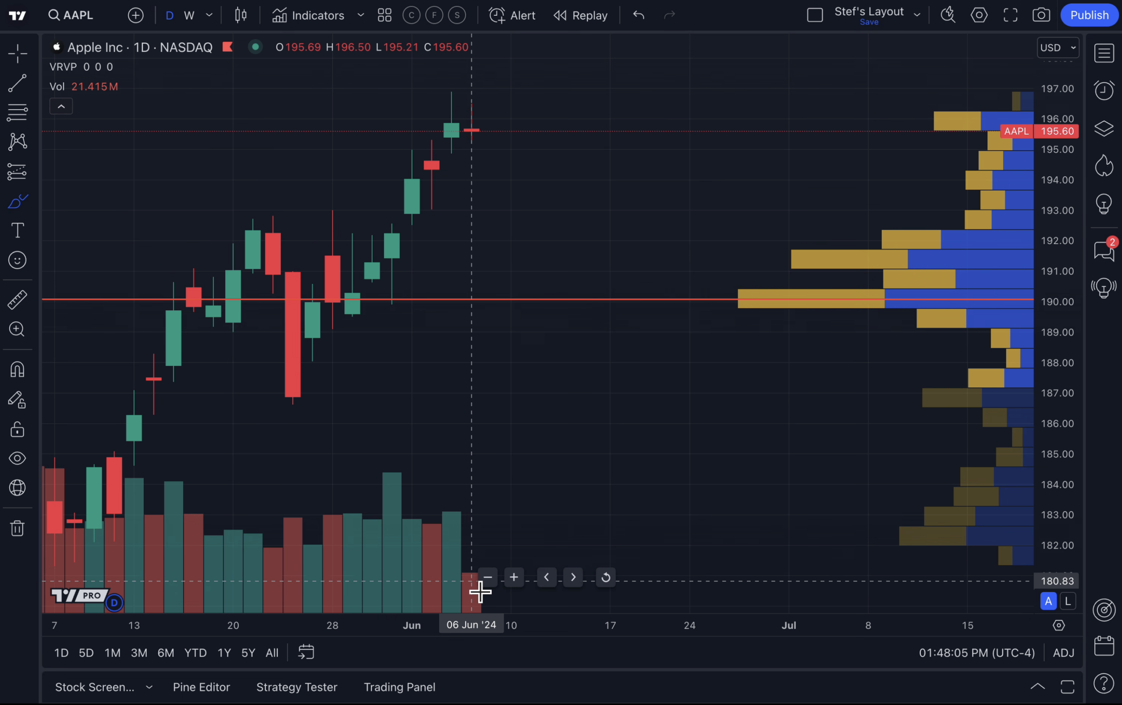
Task: Select the YTD time range
Action: pos(195,653)
